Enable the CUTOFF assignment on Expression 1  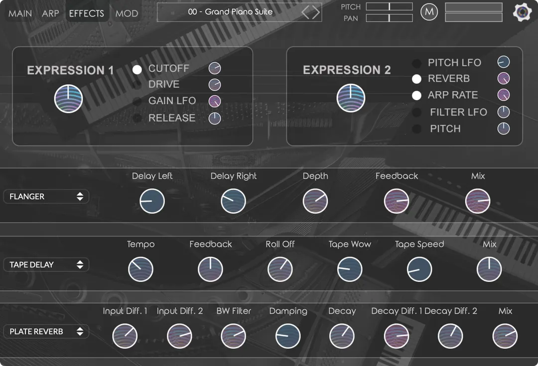pos(137,70)
